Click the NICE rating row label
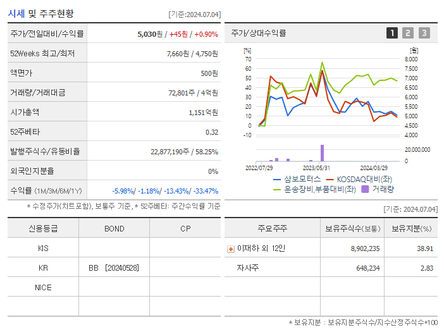Screen dimensions: 444x332 [43, 288]
